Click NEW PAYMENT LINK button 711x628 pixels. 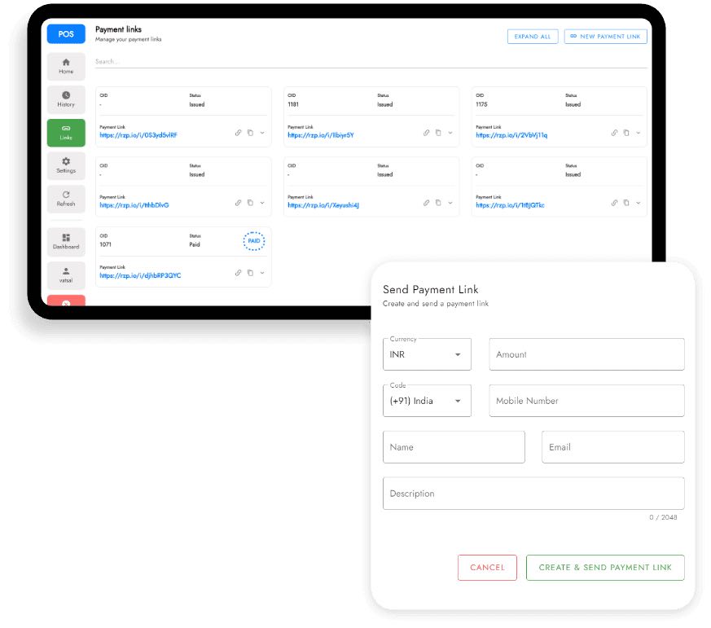point(605,37)
